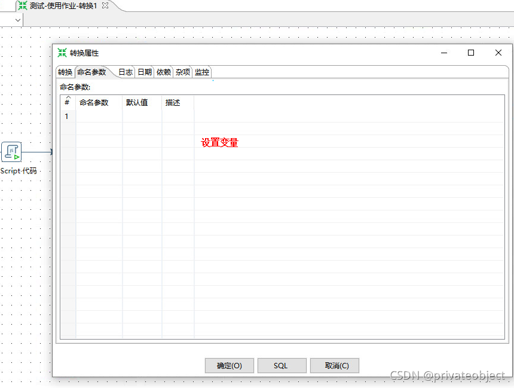Image resolution: width=514 pixels, height=388 pixels.
Task: Click the 转换属性 dialog title icon
Action: click(62, 53)
